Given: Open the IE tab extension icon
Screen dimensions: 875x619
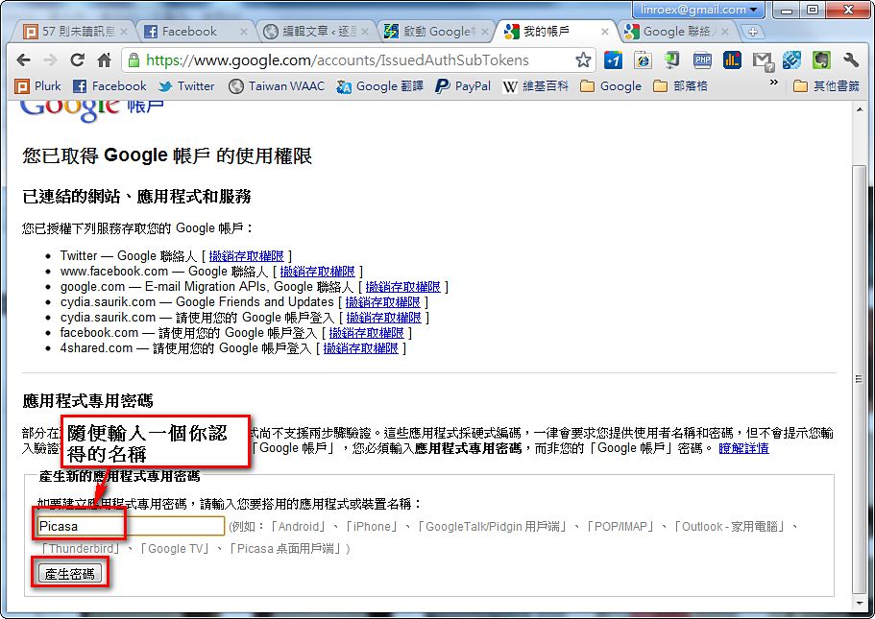Looking at the screenshot, I should click(x=643, y=60).
